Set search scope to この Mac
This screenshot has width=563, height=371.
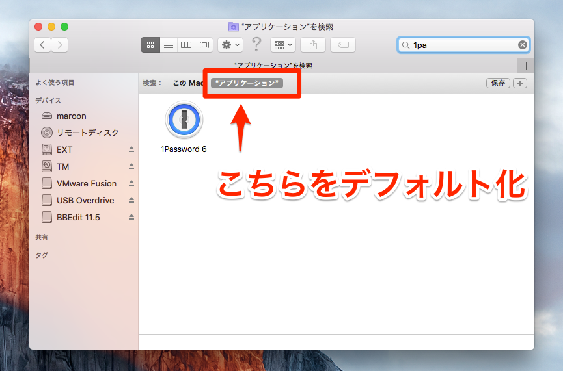(188, 83)
